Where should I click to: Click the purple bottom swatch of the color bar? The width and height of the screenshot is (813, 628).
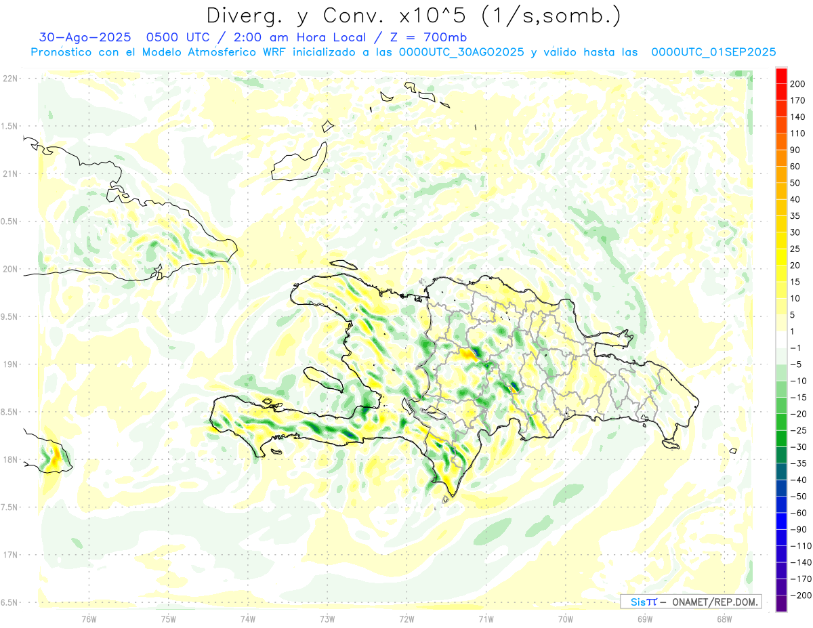click(x=781, y=604)
